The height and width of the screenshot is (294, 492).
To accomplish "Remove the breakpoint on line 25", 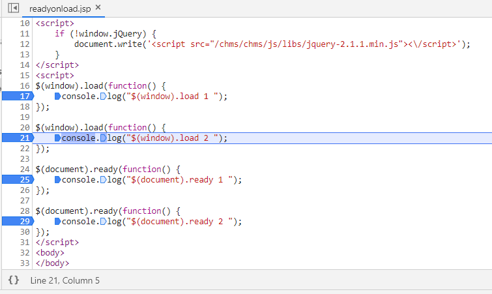I will 18,179.
